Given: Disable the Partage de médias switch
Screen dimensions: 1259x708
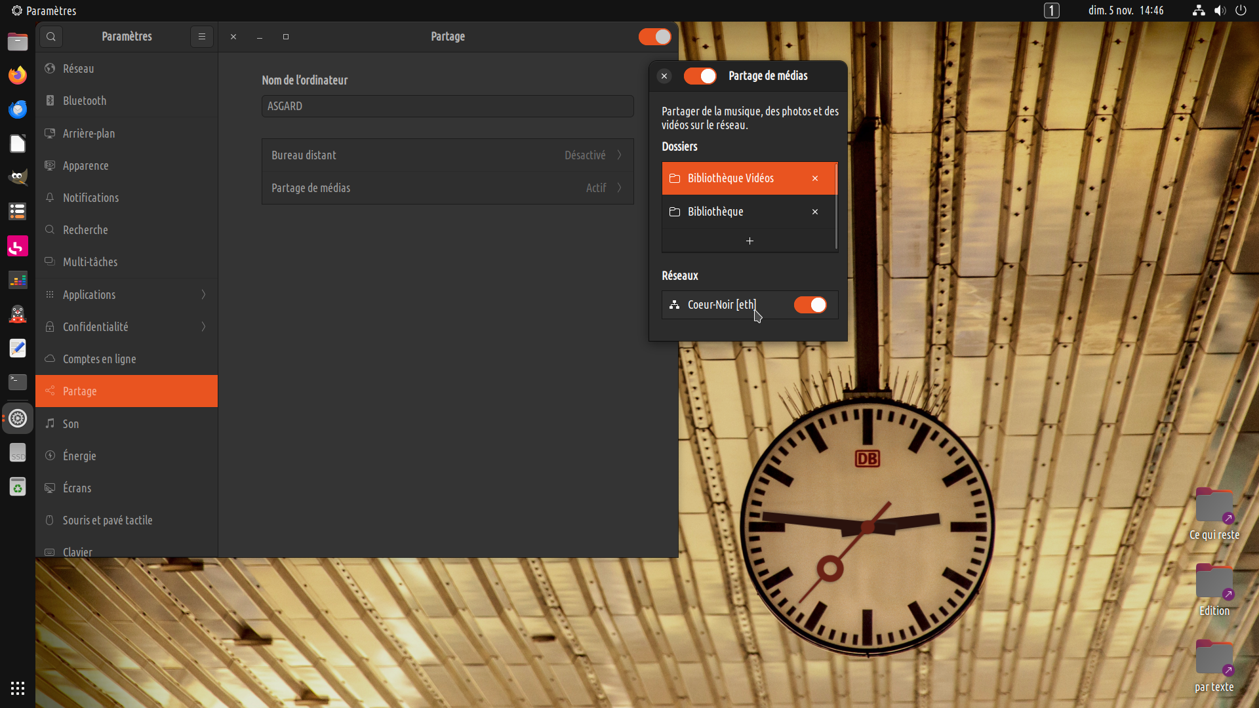Looking at the screenshot, I should [700, 76].
